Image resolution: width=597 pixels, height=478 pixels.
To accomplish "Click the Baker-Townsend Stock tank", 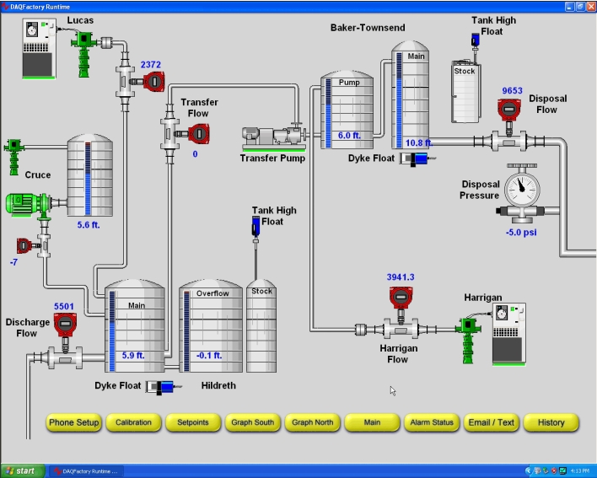I will (x=465, y=92).
